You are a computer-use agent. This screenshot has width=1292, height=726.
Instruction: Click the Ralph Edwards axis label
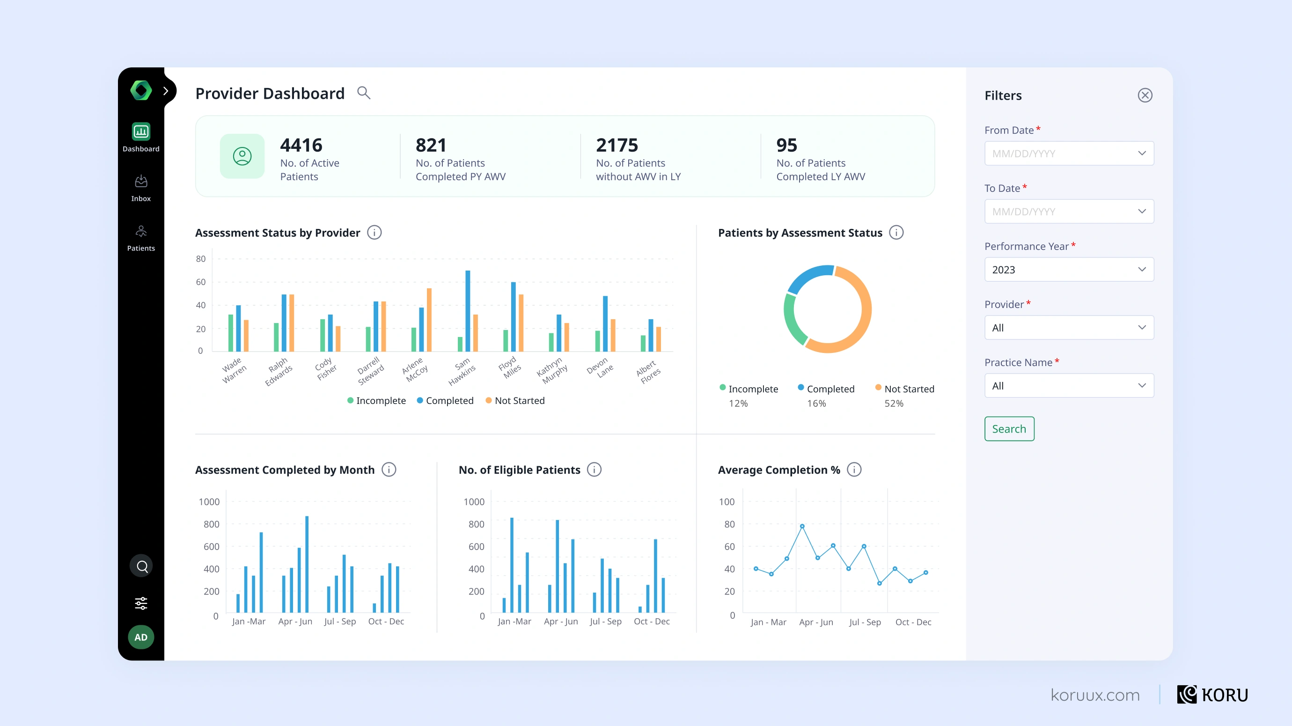tap(279, 372)
